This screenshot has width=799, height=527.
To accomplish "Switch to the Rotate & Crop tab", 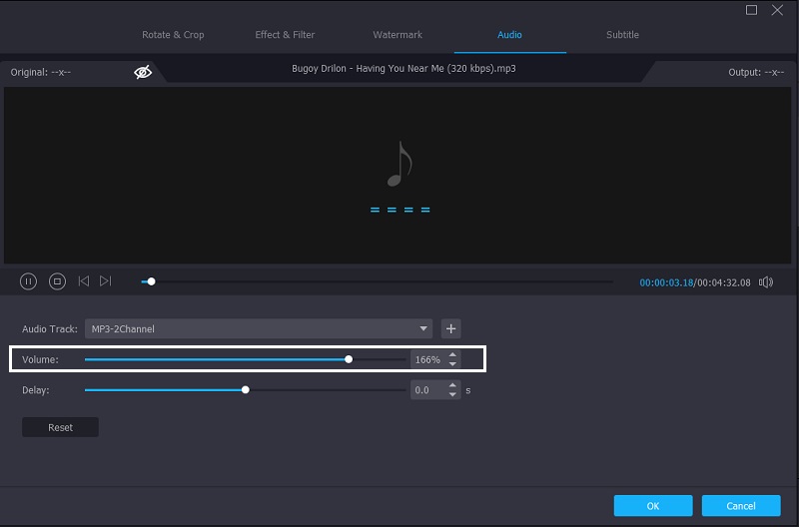I will point(173,35).
